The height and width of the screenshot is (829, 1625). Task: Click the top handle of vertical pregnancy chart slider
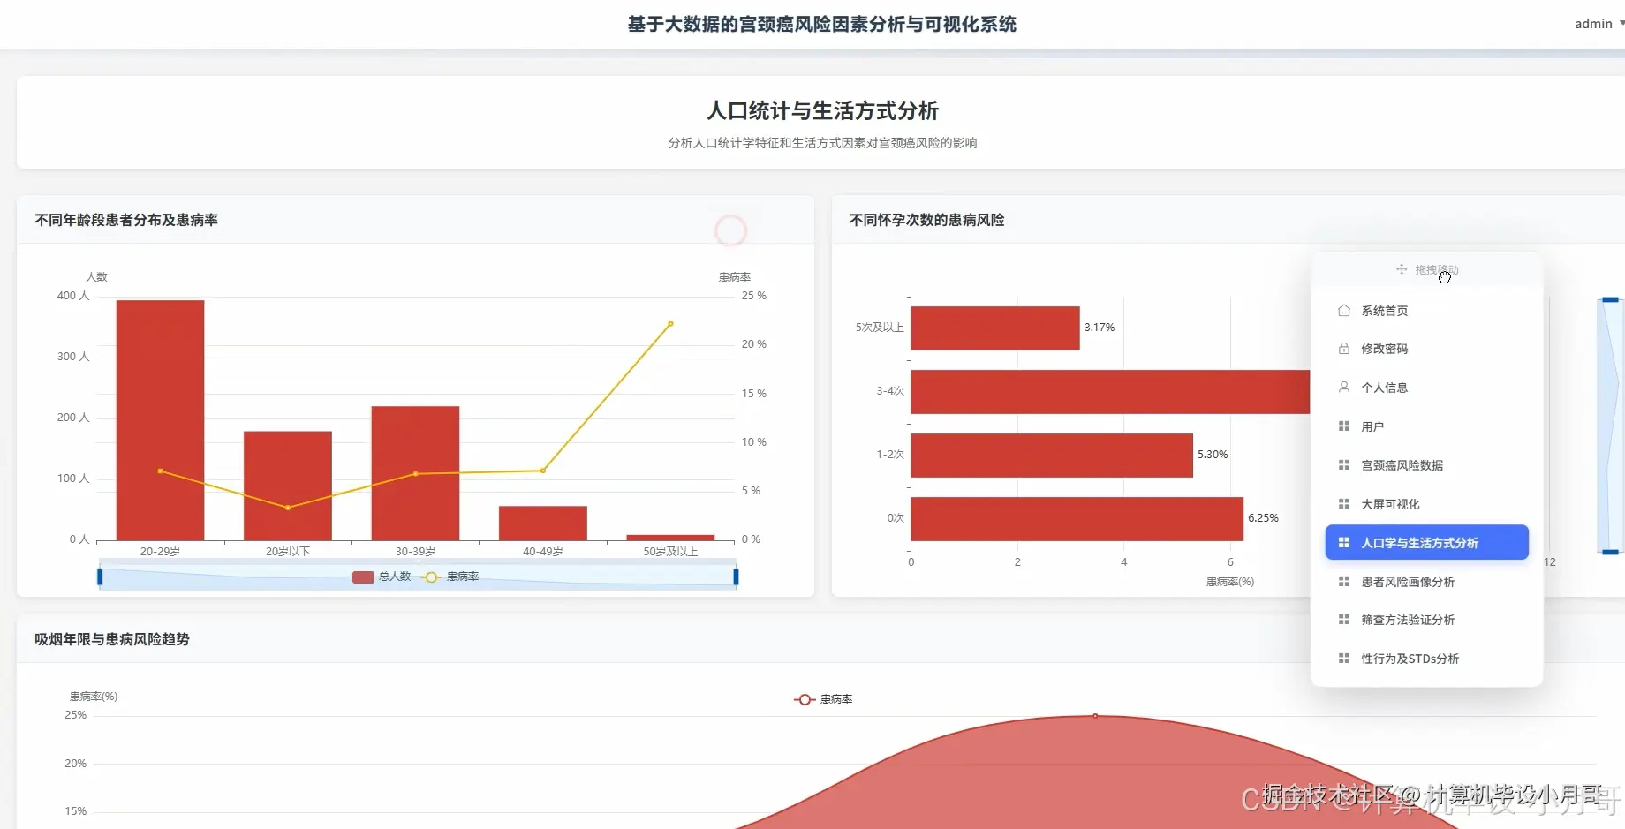[x=1610, y=300]
